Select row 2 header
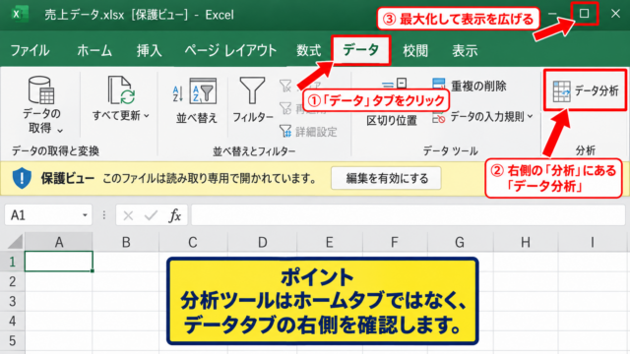This screenshot has height=354, width=630. coord(12,281)
